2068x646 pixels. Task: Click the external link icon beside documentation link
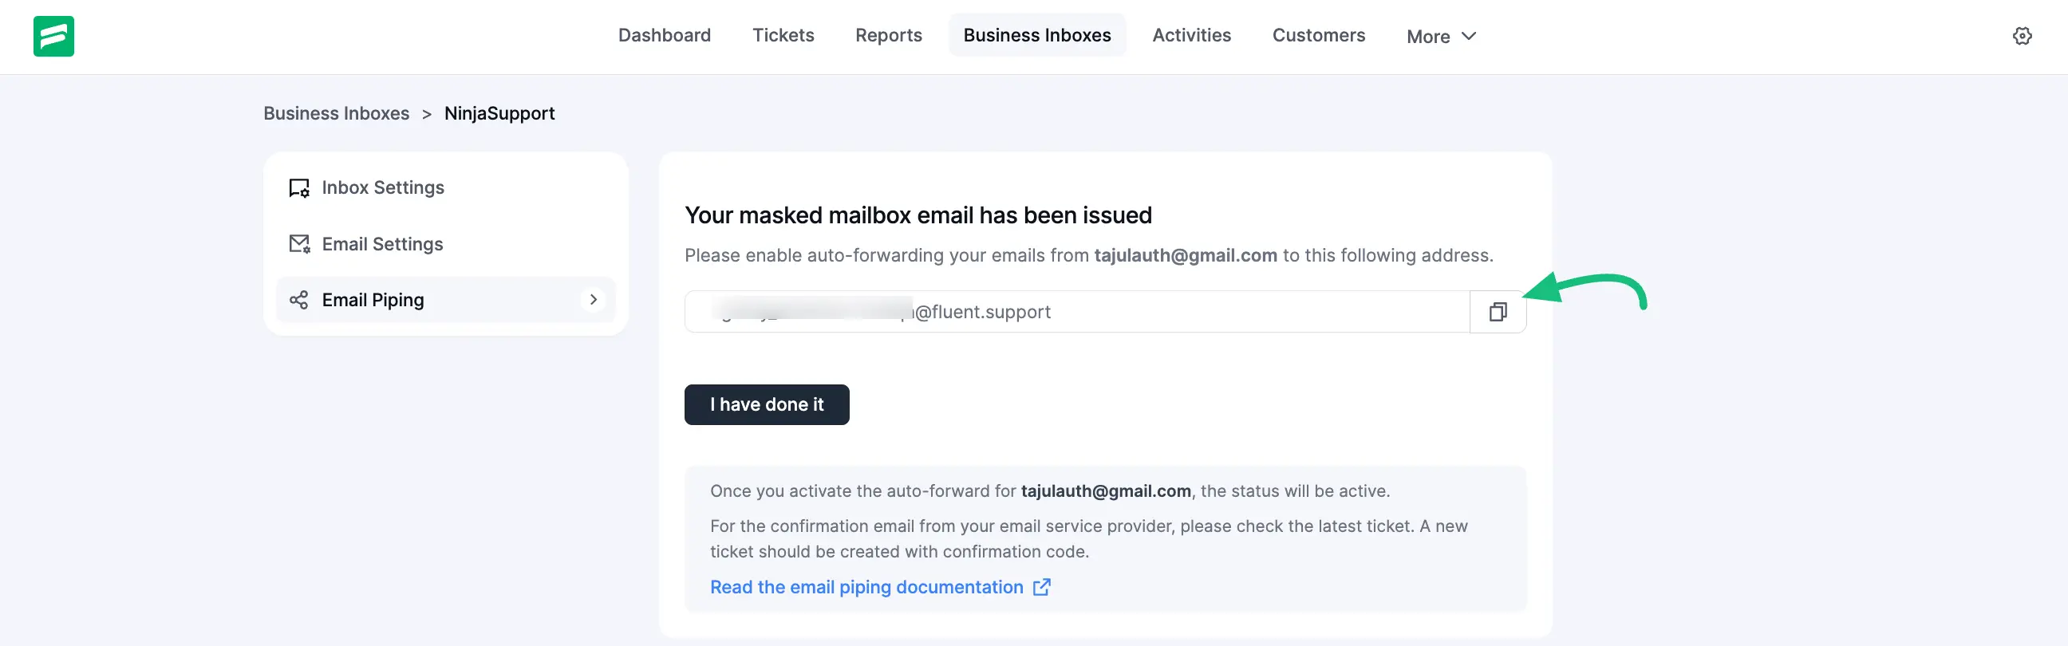pyautogui.click(x=1041, y=587)
